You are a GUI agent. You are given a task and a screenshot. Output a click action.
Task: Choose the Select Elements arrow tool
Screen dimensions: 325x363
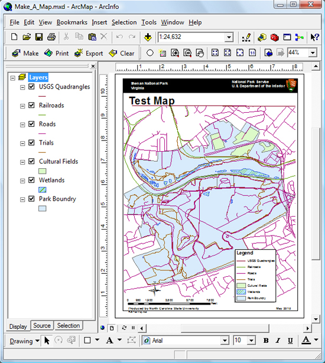pyautogui.click(x=47, y=341)
